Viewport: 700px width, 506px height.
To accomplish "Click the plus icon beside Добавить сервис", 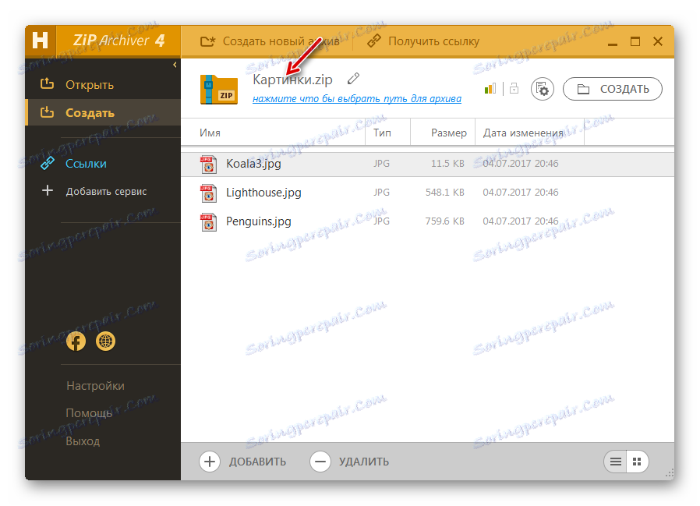I will click(x=48, y=191).
